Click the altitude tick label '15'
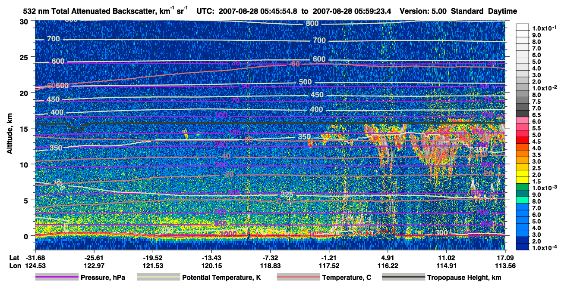This screenshot has height=287, width=561. [x=25, y=128]
